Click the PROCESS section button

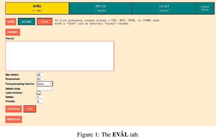[14, 109]
